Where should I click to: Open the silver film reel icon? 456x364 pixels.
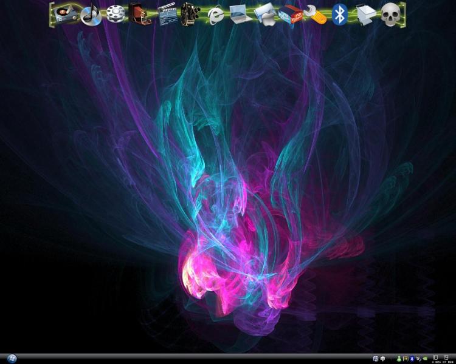[116, 15]
